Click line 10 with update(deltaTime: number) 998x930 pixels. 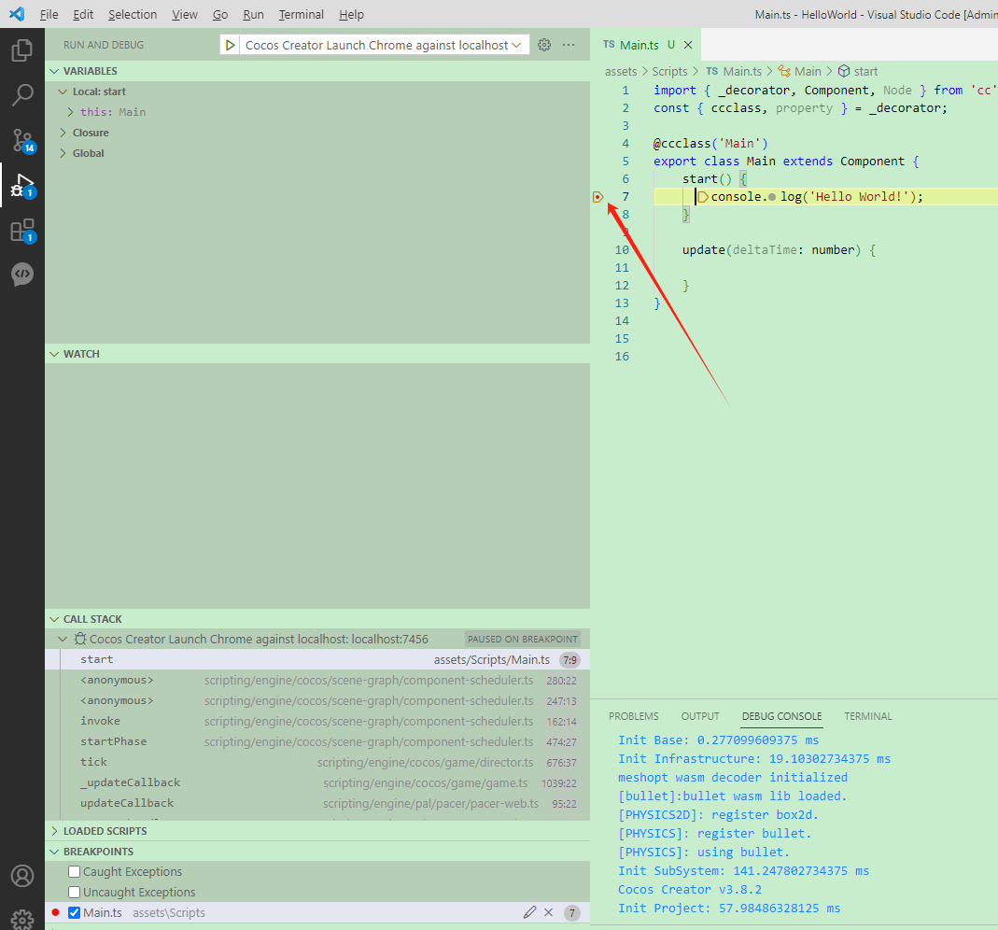click(779, 250)
